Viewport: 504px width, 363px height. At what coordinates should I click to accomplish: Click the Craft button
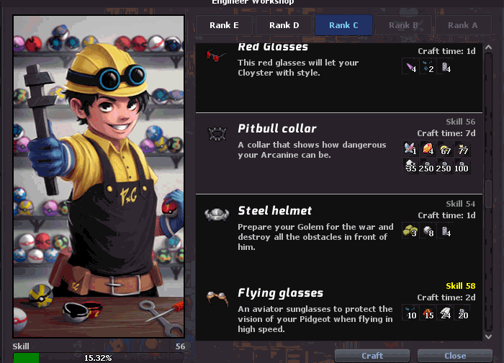372,356
